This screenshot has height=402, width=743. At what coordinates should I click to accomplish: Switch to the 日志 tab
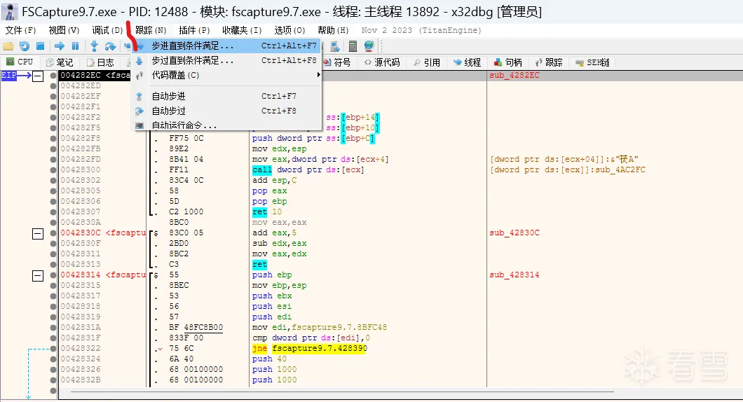100,62
